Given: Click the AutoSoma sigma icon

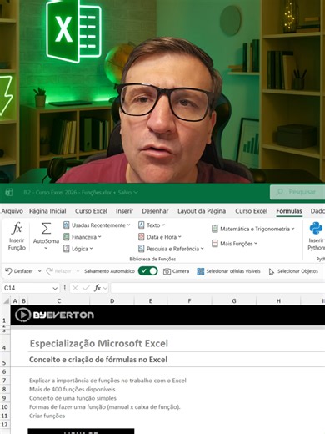Looking at the screenshot, I should click(46, 229).
